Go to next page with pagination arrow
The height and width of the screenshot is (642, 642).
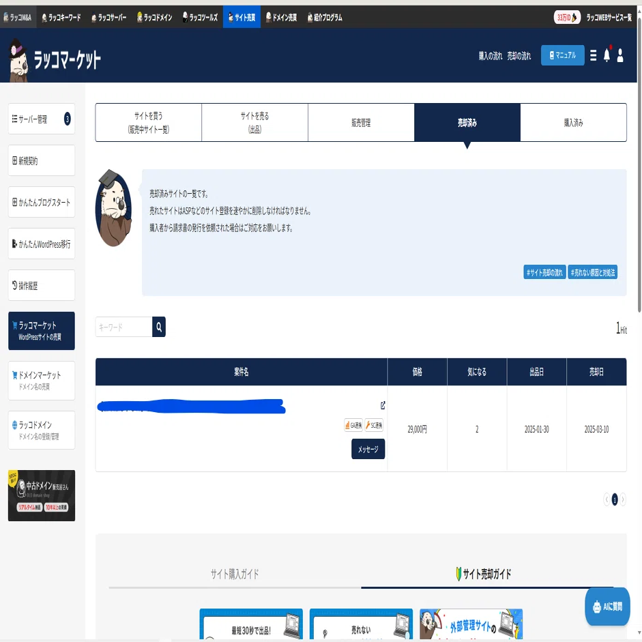point(623,499)
